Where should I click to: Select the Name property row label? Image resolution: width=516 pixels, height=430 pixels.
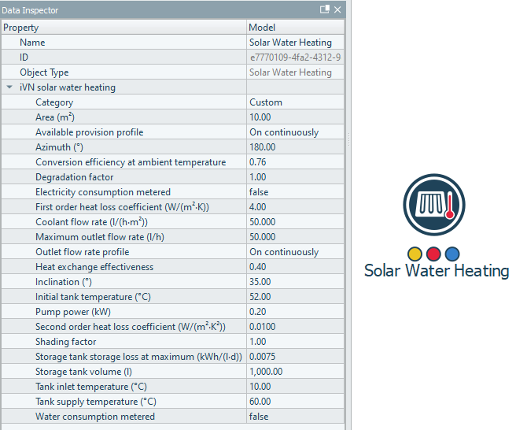click(x=32, y=43)
